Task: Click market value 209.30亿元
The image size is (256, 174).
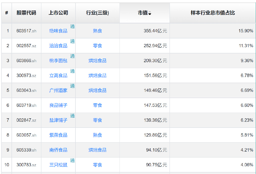Action: [155, 61]
